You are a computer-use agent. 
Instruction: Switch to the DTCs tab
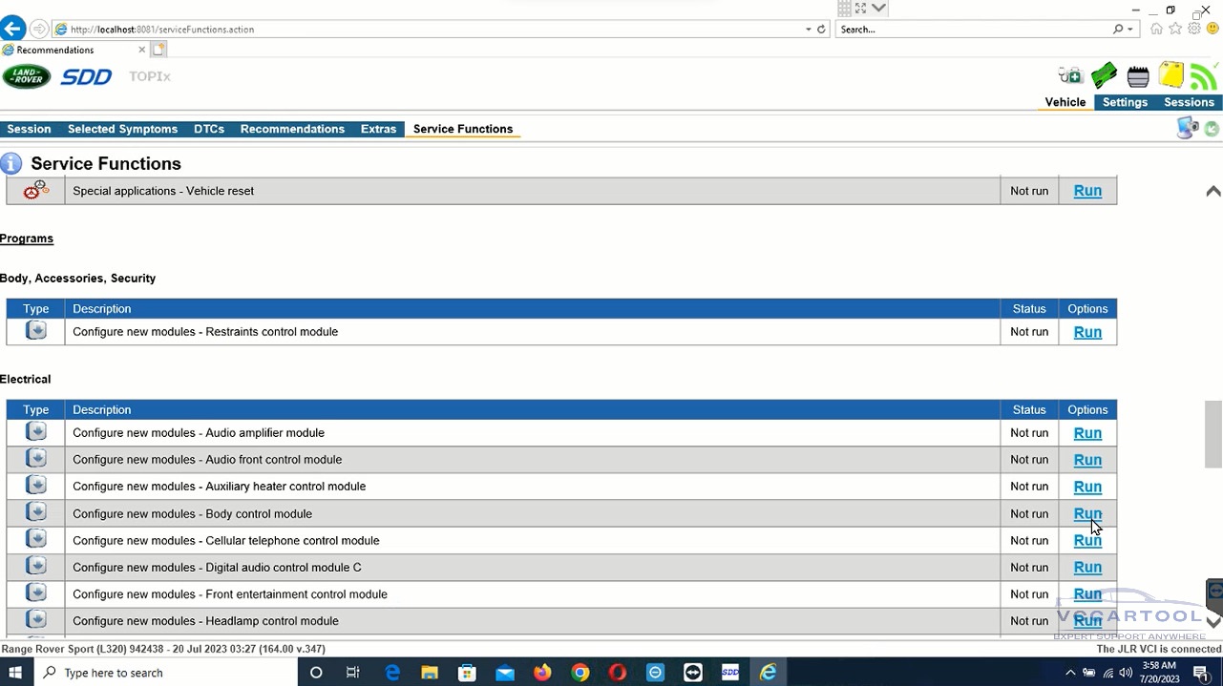208,129
